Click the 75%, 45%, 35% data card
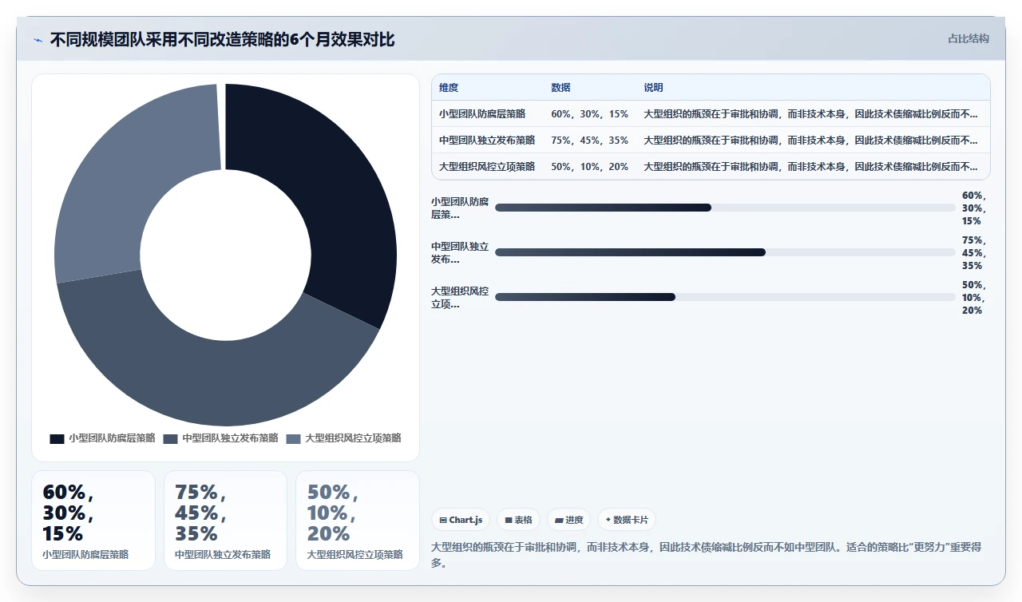1022x602 pixels. tap(225, 521)
